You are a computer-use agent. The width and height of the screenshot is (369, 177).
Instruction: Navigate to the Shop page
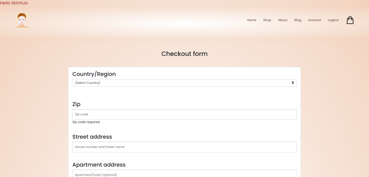click(267, 20)
